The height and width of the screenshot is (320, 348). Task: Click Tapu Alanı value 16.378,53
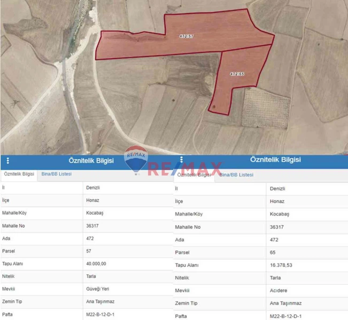281,265
